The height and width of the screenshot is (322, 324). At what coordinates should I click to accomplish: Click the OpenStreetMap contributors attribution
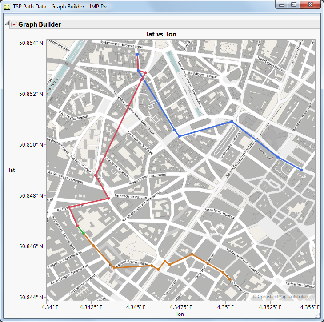click(280, 297)
